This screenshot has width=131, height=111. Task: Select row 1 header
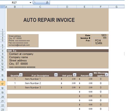2,20
